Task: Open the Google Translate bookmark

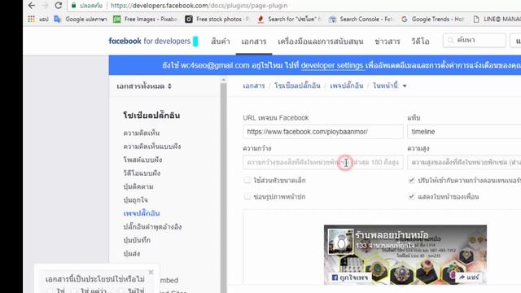Action: click(81, 20)
